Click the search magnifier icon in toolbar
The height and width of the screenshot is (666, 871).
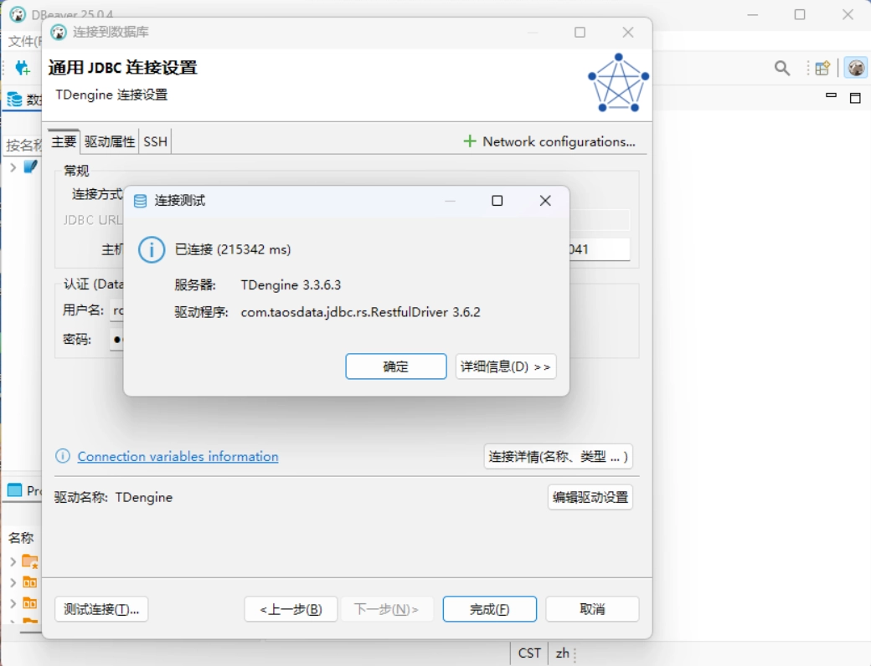click(x=781, y=69)
